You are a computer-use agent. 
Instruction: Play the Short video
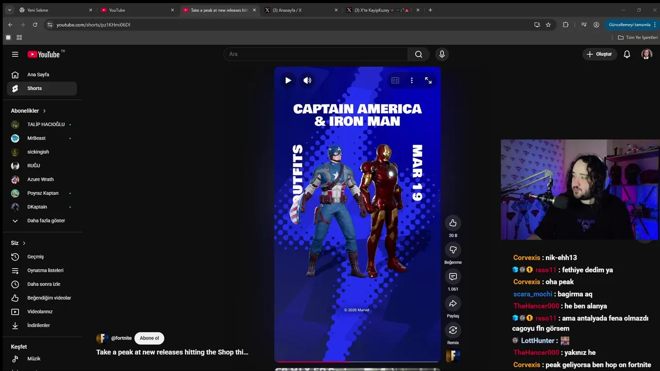tap(288, 80)
